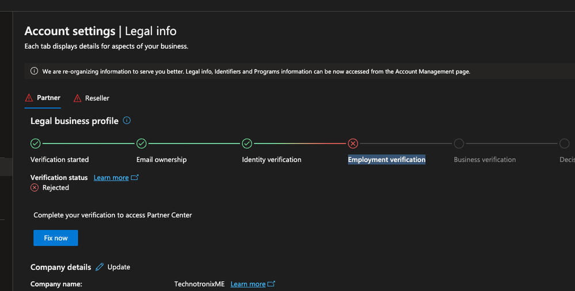Click the info icon beside Legal business profile

click(x=127, y=121)
